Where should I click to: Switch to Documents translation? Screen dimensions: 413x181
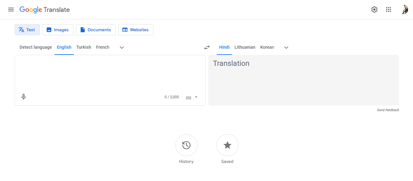click(x=96, y=30)
